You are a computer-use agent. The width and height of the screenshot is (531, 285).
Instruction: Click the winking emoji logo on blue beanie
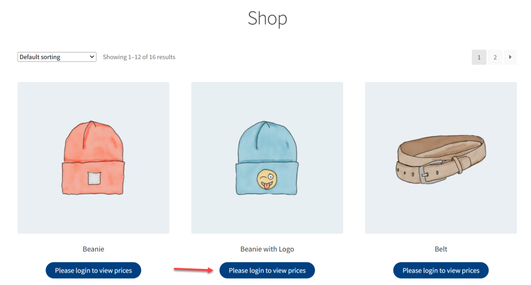(x=267, y=179)
